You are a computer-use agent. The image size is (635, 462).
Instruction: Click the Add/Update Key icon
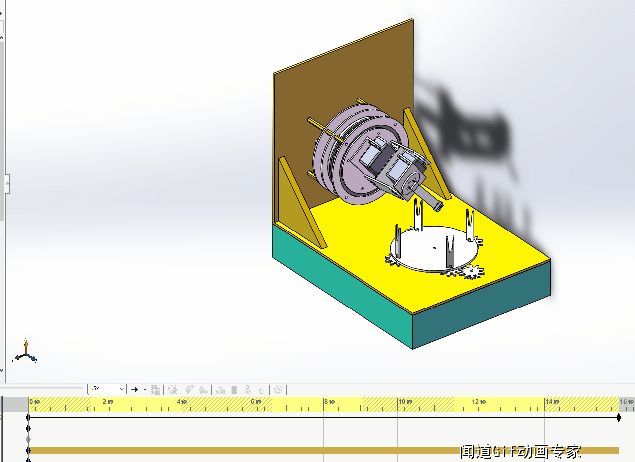[203, 390]
